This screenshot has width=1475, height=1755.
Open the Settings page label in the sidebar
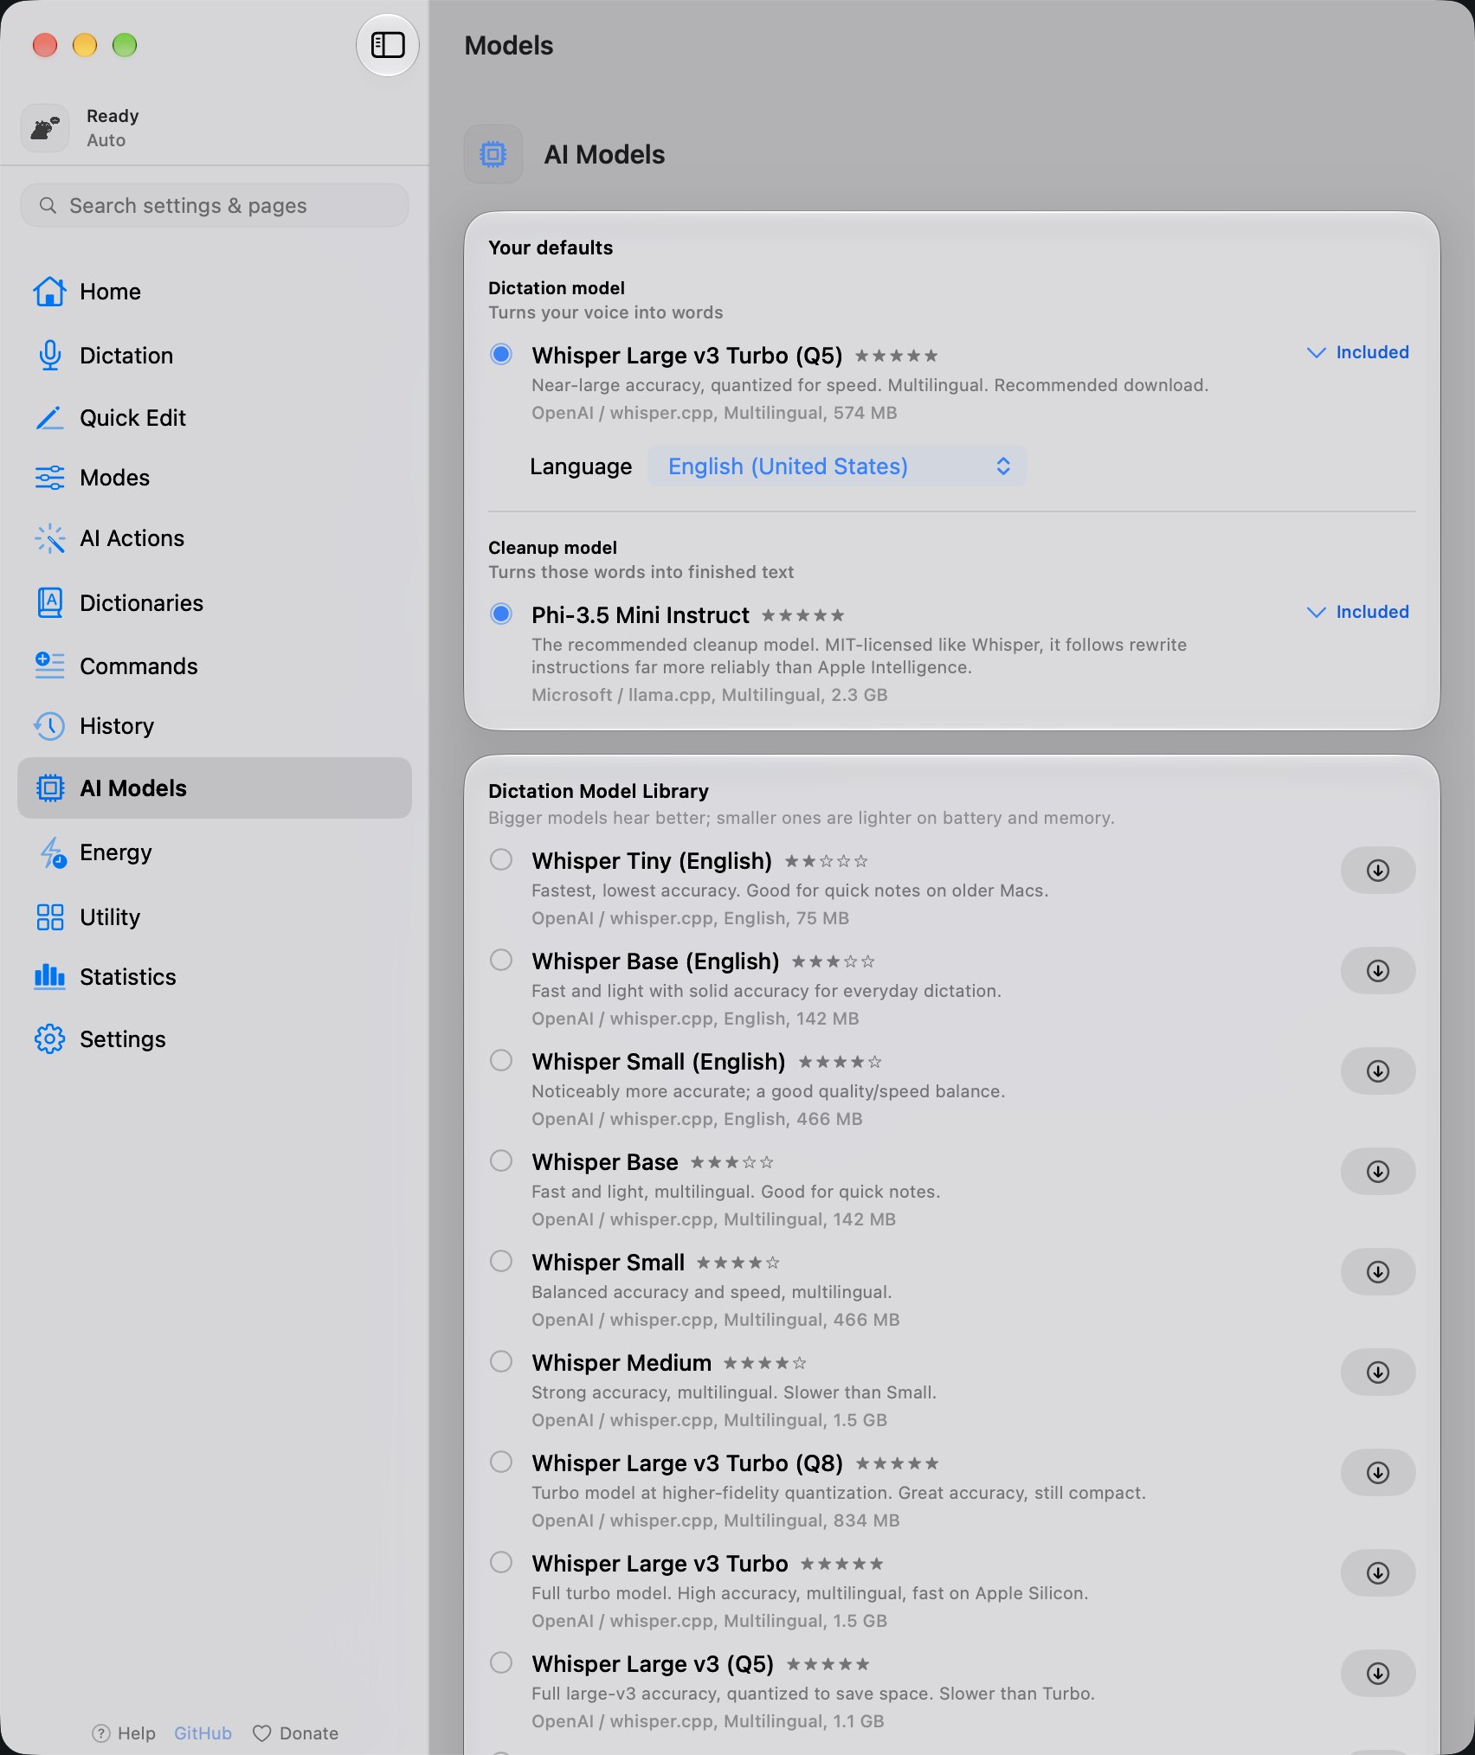click(x=123, y=1039)
